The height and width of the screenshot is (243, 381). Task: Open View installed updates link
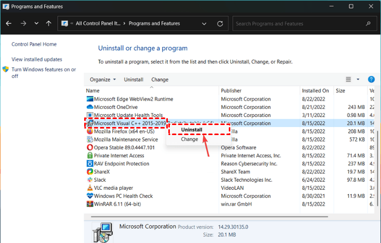coord(37,59)
